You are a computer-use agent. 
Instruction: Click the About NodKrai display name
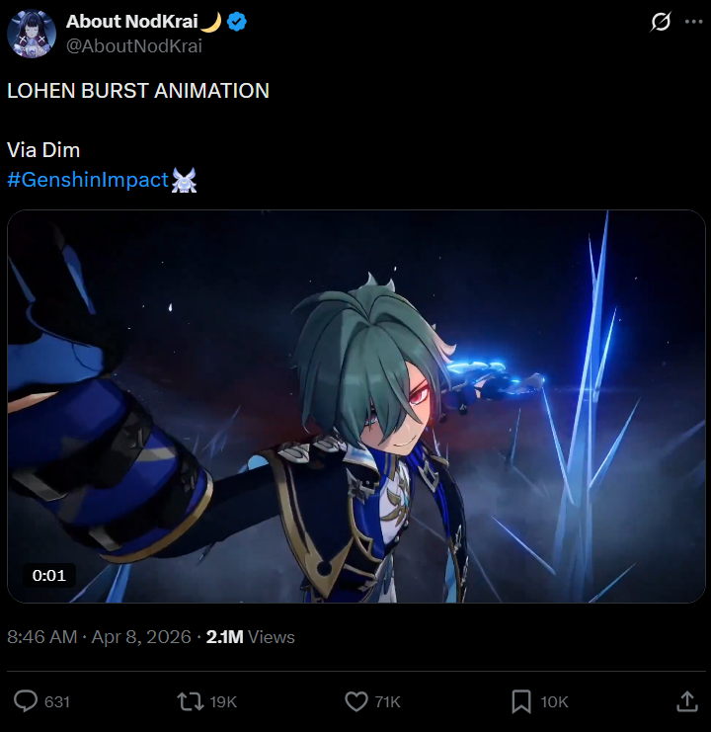click(x=132, y=22)
